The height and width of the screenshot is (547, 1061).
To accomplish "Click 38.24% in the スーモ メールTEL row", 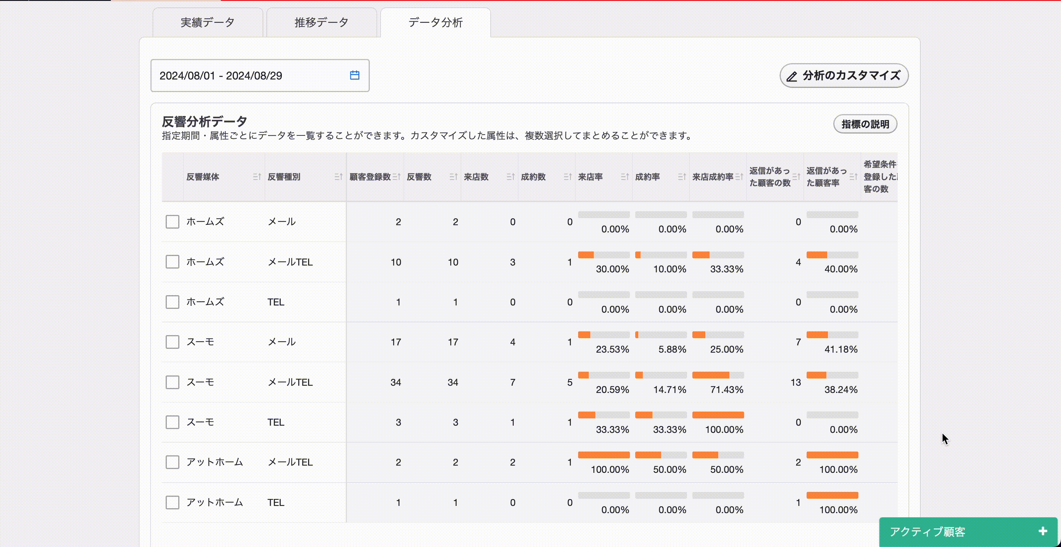I will 841,390.
